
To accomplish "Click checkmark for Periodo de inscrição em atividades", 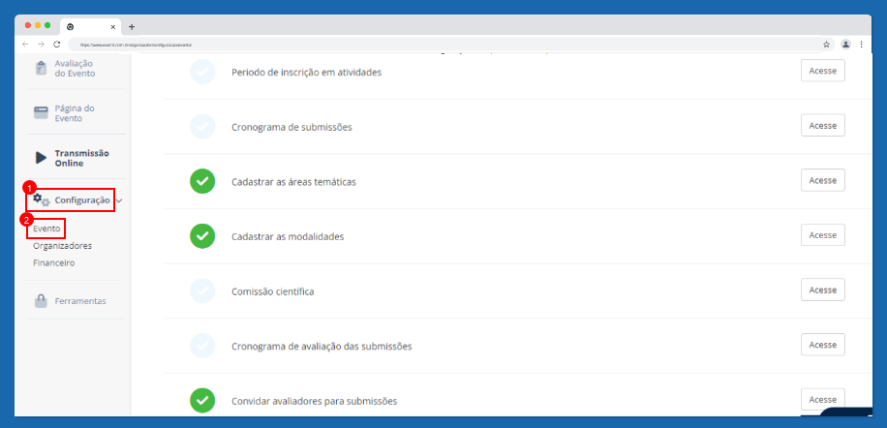I will point(202,72).
